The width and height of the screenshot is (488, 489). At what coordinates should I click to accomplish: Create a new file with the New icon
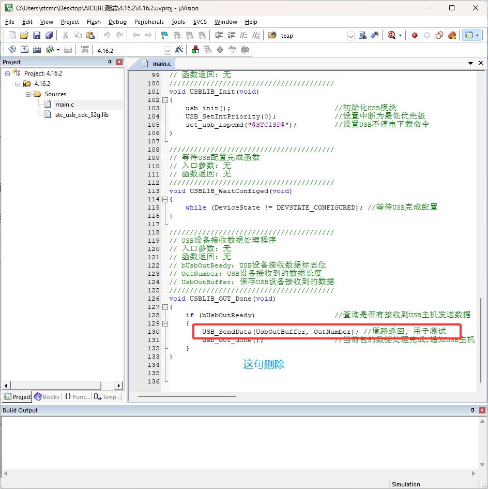[x=12, y=35]
